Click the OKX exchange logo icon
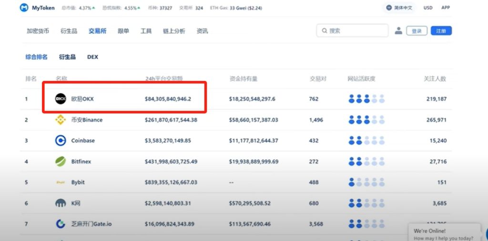 [61, 99]
